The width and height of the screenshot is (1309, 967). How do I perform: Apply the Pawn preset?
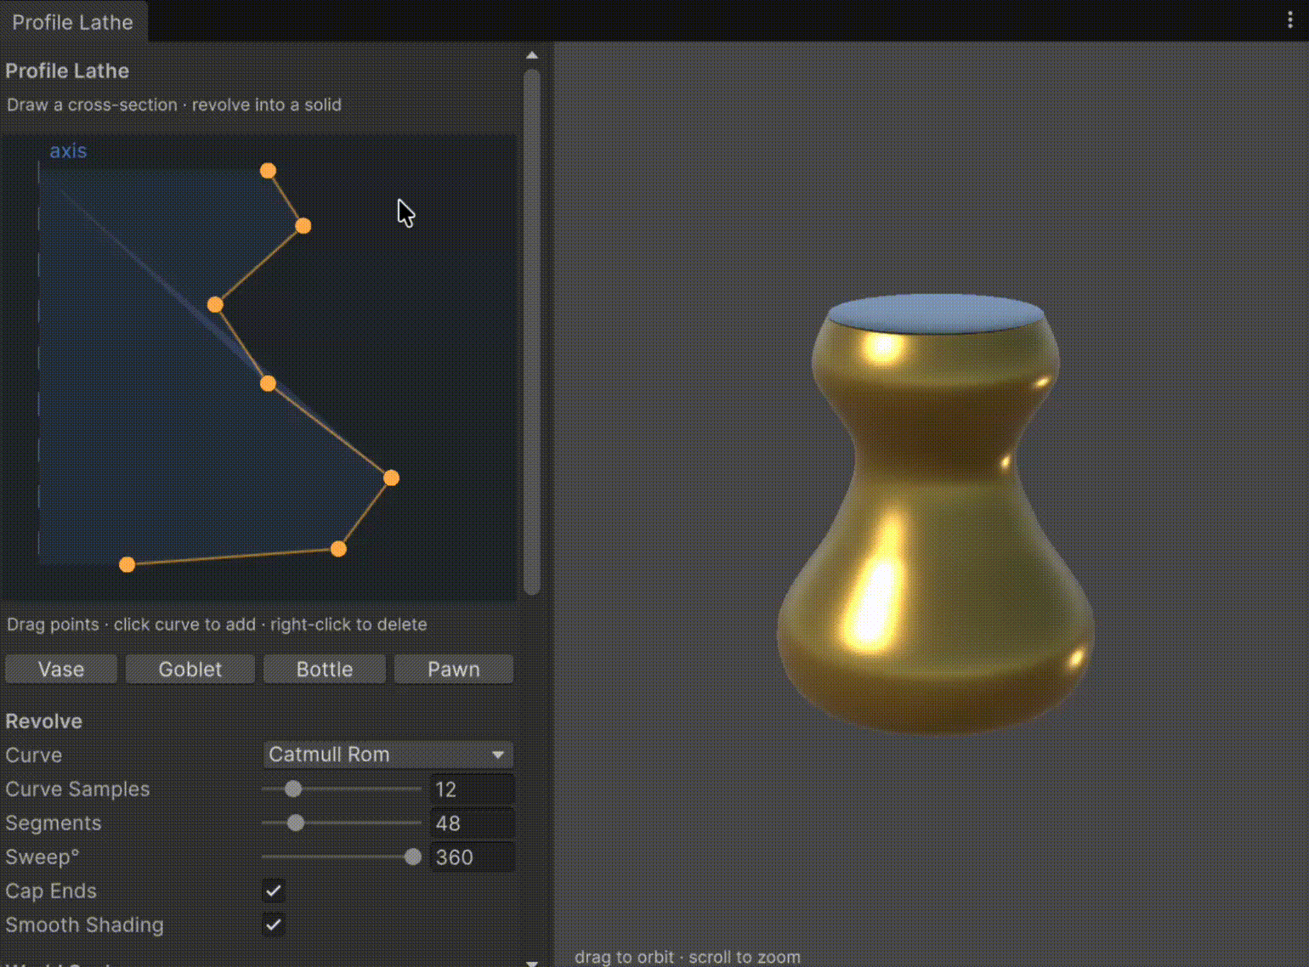[454, 669]
